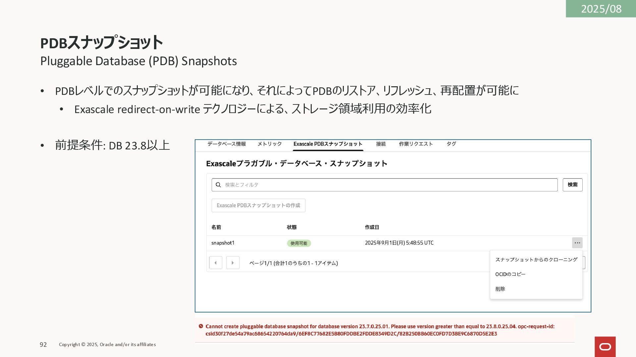Click the PDBスナップショット slide title
This screenshot has width=636, height=357.
coord(101,42)
